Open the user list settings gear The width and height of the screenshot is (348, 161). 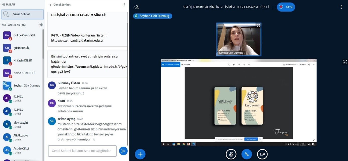coord(41,25)
